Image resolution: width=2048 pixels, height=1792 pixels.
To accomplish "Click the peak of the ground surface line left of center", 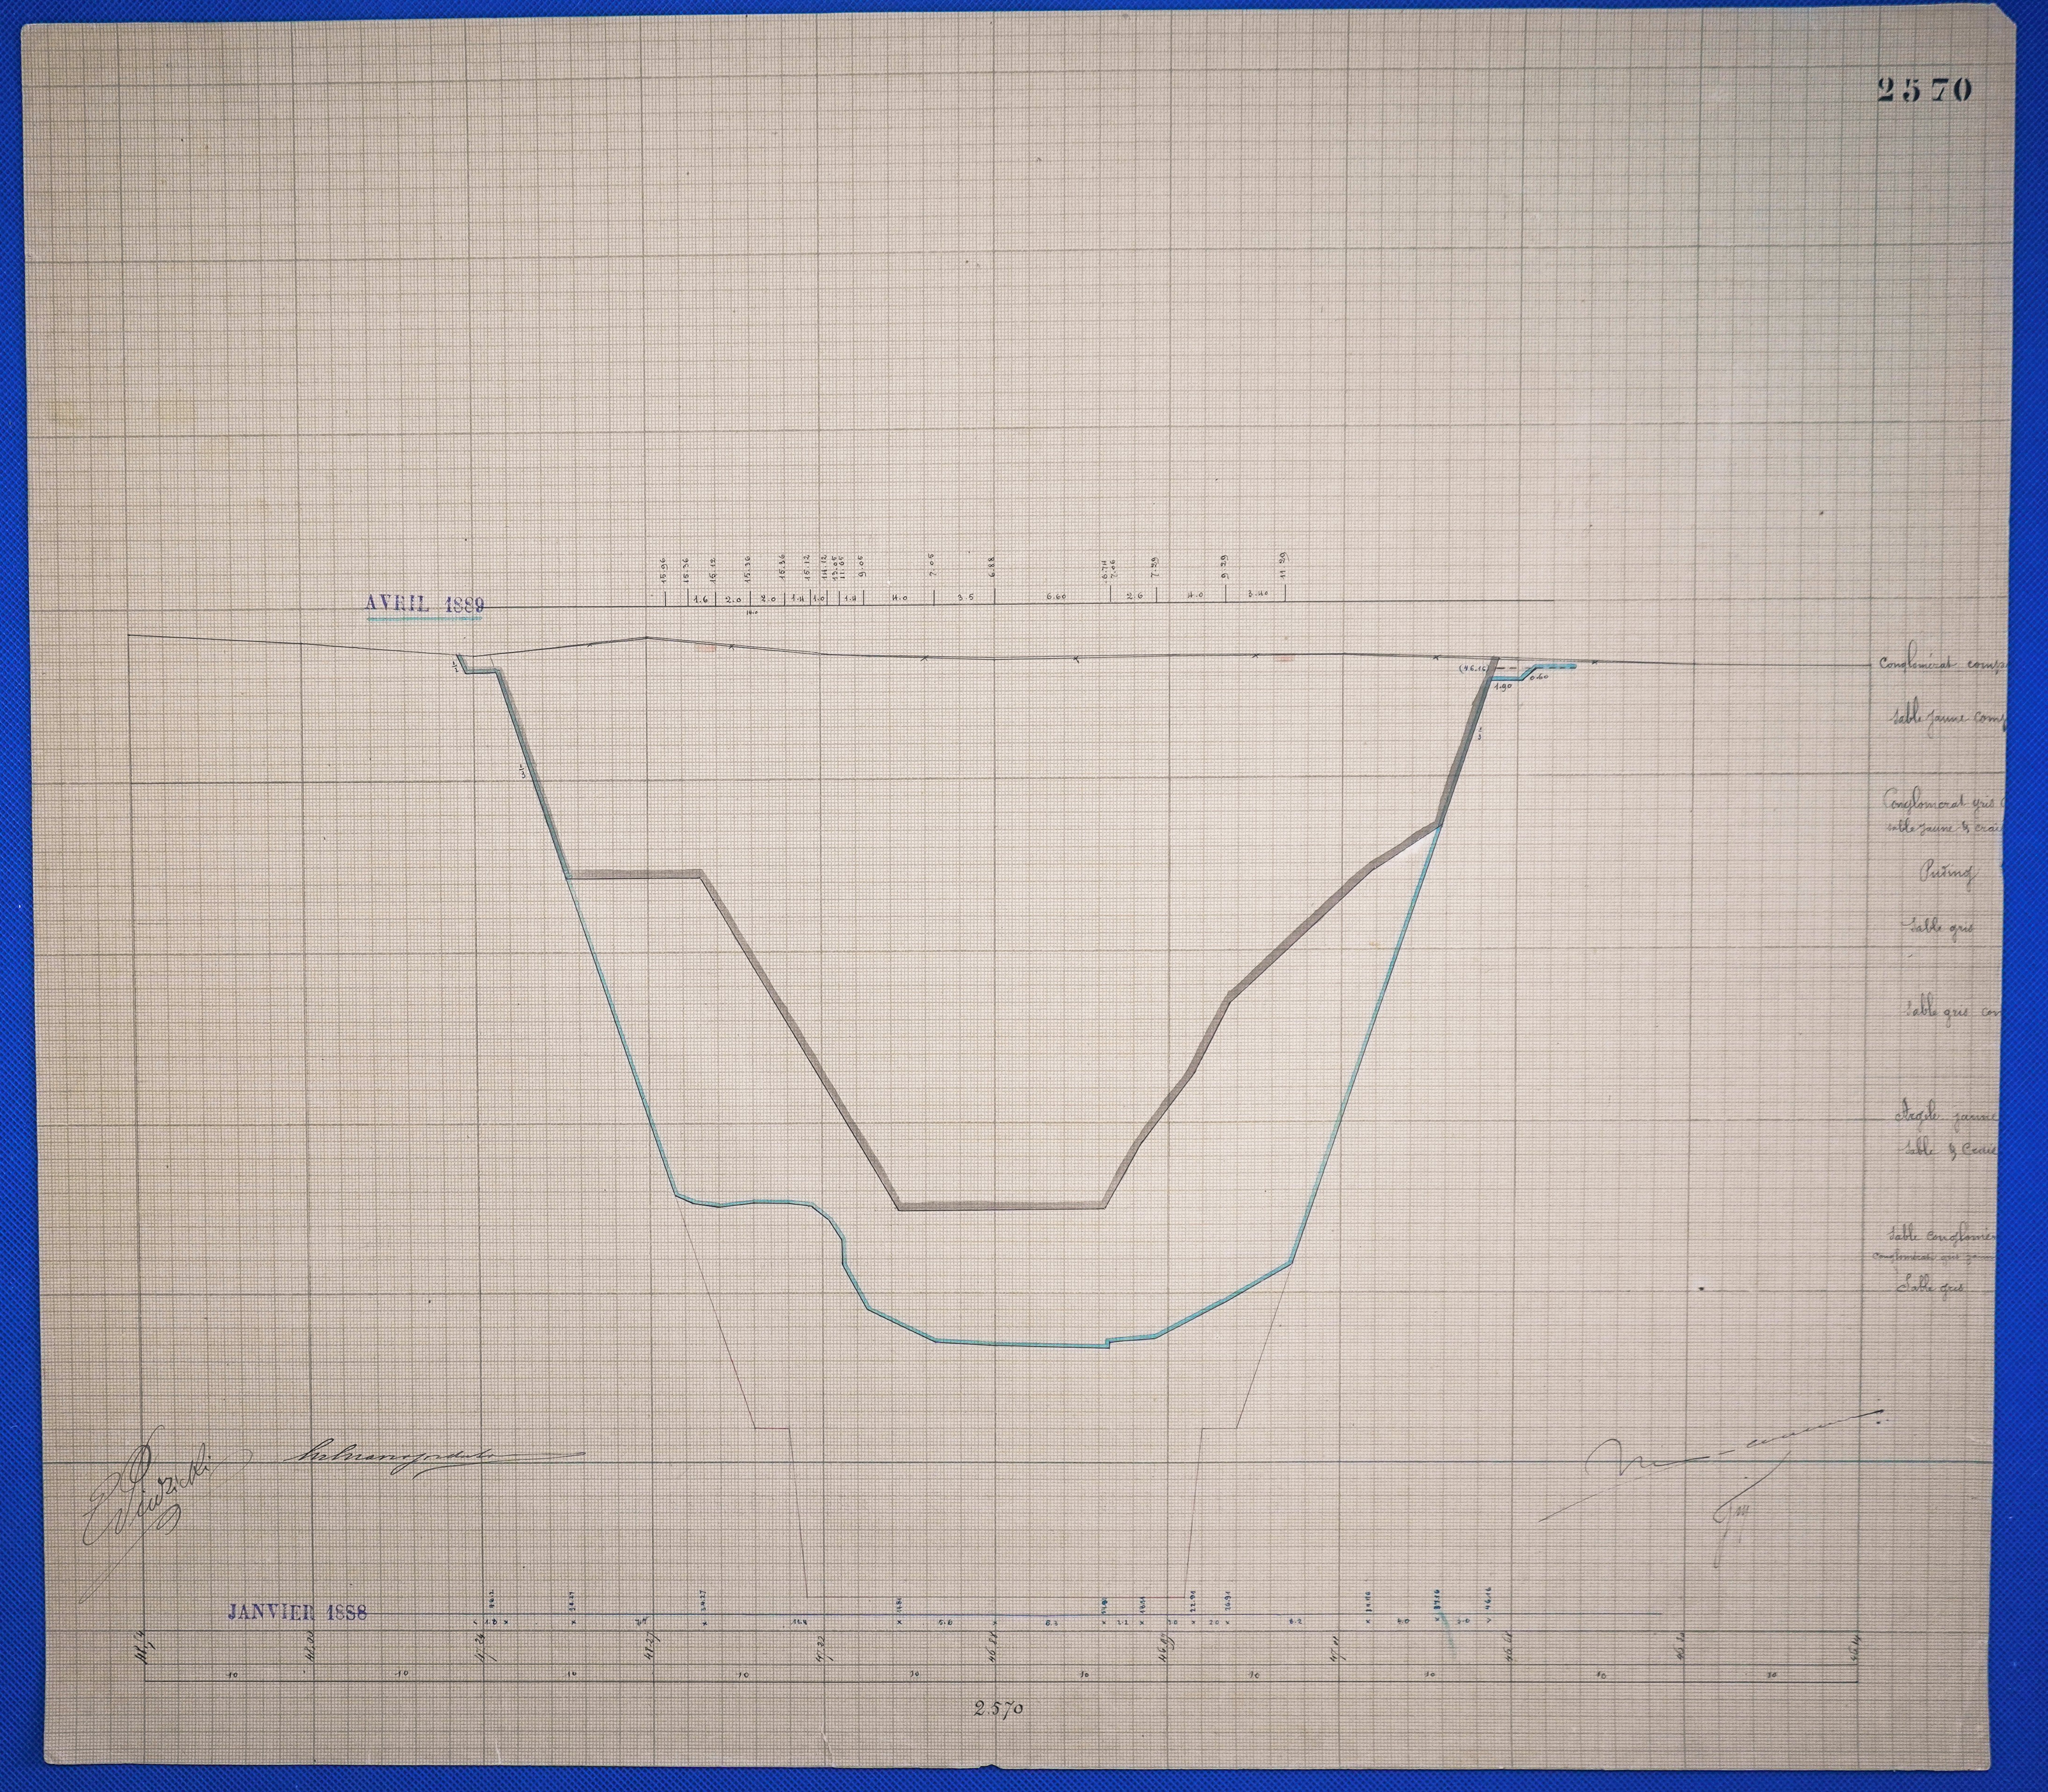I will point(646,637).
